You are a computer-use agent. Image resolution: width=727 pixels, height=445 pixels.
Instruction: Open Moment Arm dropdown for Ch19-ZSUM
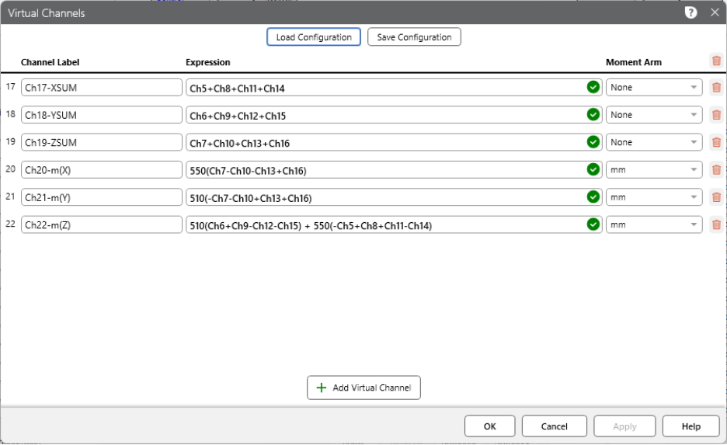point(653,142)
